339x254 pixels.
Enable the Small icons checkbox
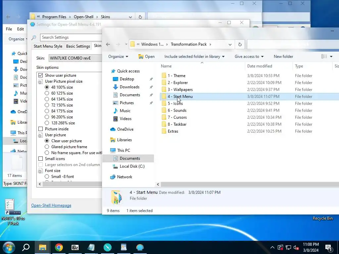pyautogui.click(x=40, y=159)
